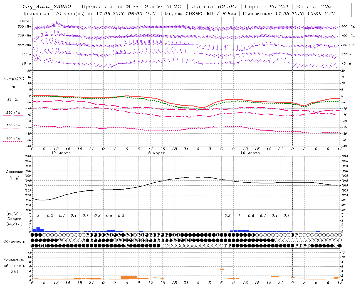Image resolution: width=356 pixels, height=285 pixels.
Task: Click the dotted pink line sample under '500 гПа' legend
Action: pyautogui.click(x=12, y=142)
